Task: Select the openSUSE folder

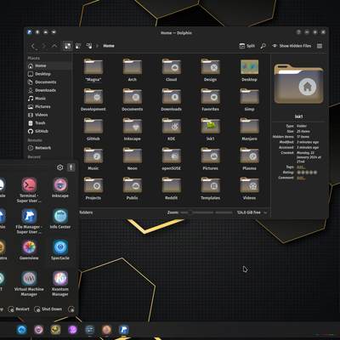Action: pos(172,159)
